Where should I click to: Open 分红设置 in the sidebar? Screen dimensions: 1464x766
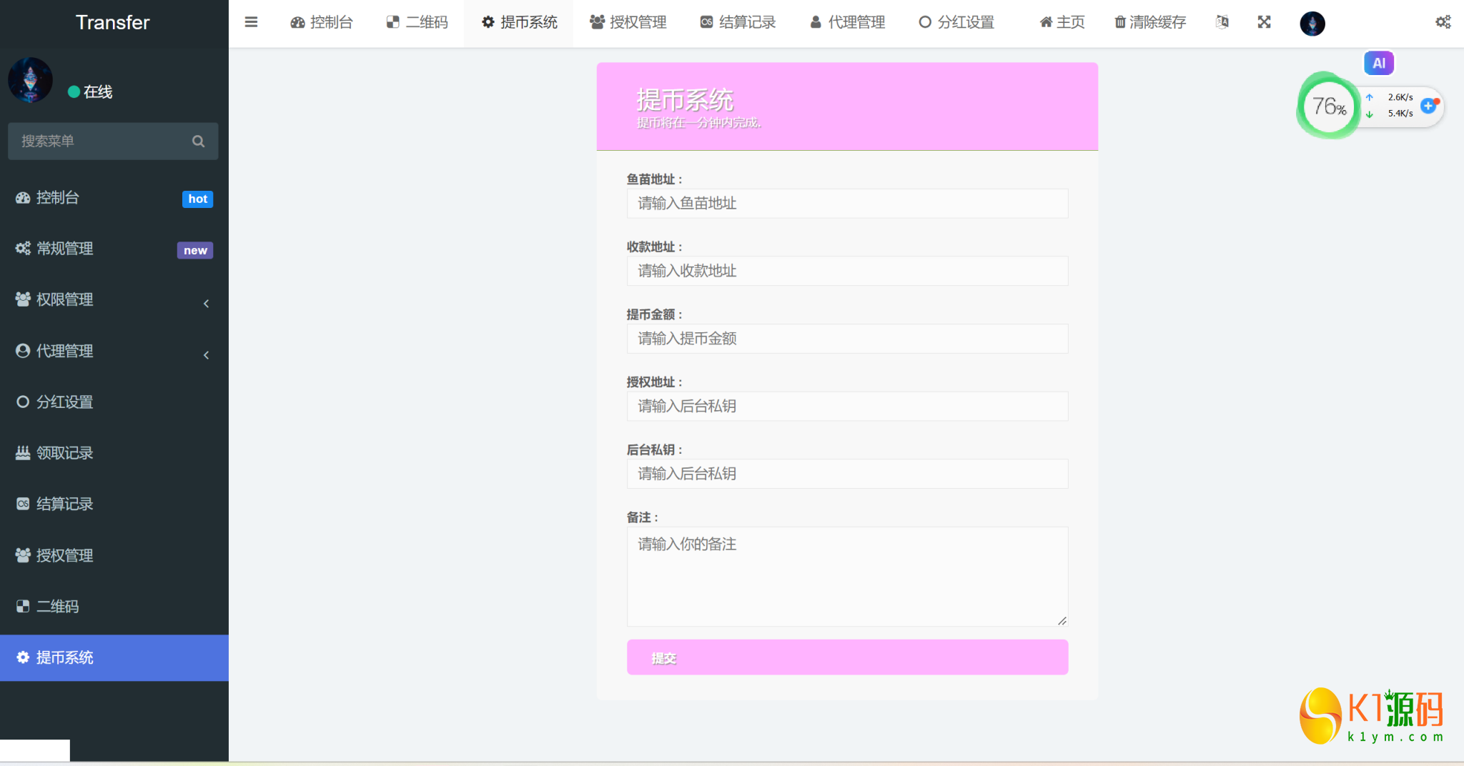(x=114, y=402)
